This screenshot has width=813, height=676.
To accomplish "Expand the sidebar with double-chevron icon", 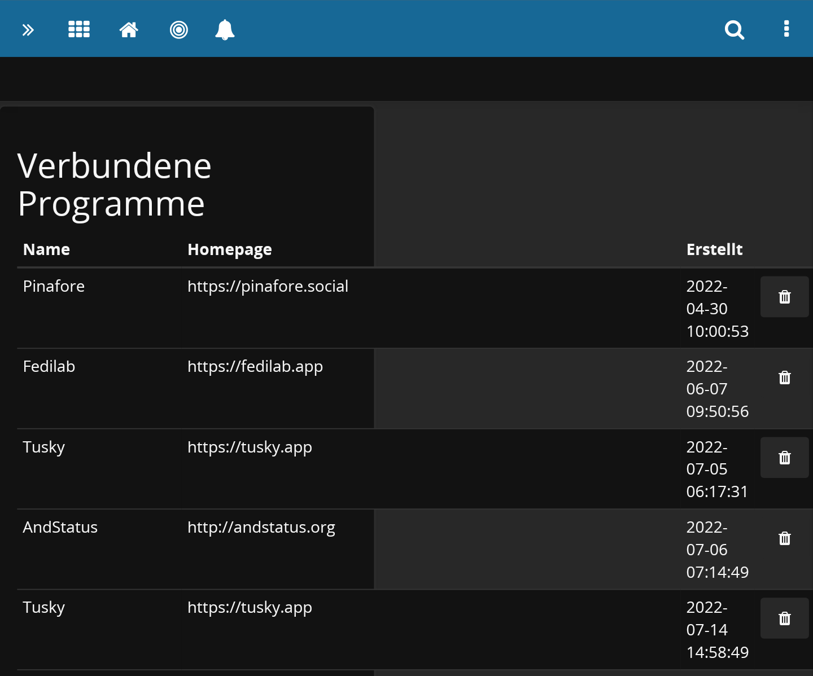I will click(x=28, y=30).
